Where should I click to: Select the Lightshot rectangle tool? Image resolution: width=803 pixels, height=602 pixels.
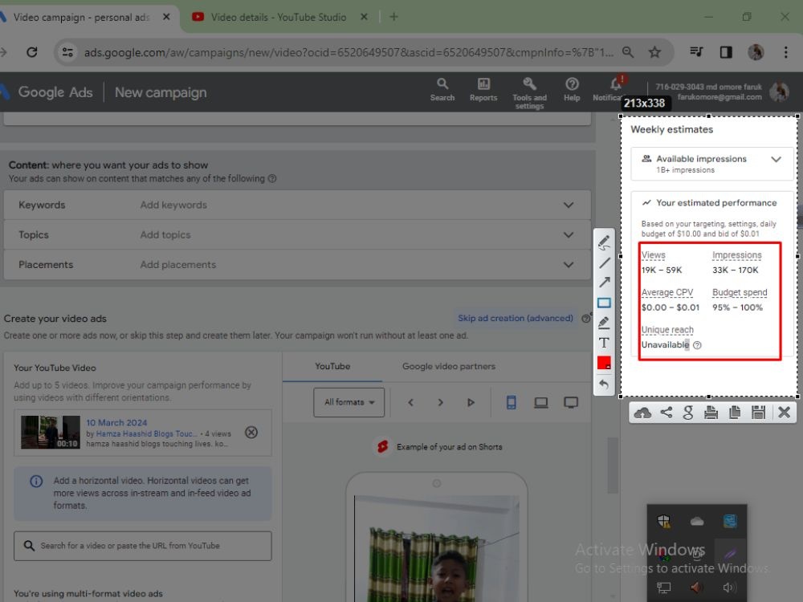click(x=604, y=303)
